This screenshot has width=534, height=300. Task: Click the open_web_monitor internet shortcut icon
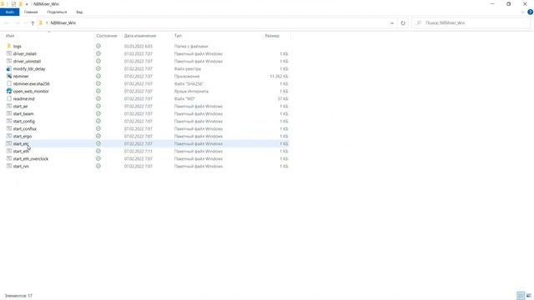[9, 91]
